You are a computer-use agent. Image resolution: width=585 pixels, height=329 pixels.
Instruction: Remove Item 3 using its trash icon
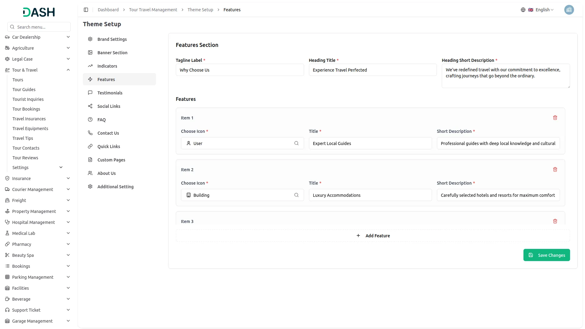[555, 221]
